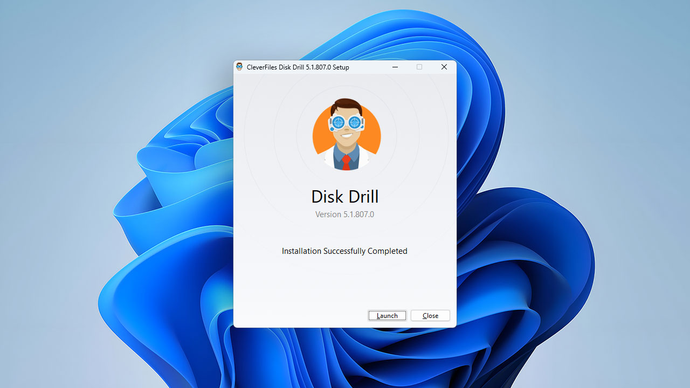This screenshot has width=690, height=388.
Task: Minimize the Disk Drill Setup window
Action: pyautogui.click(x=395, y=67)
